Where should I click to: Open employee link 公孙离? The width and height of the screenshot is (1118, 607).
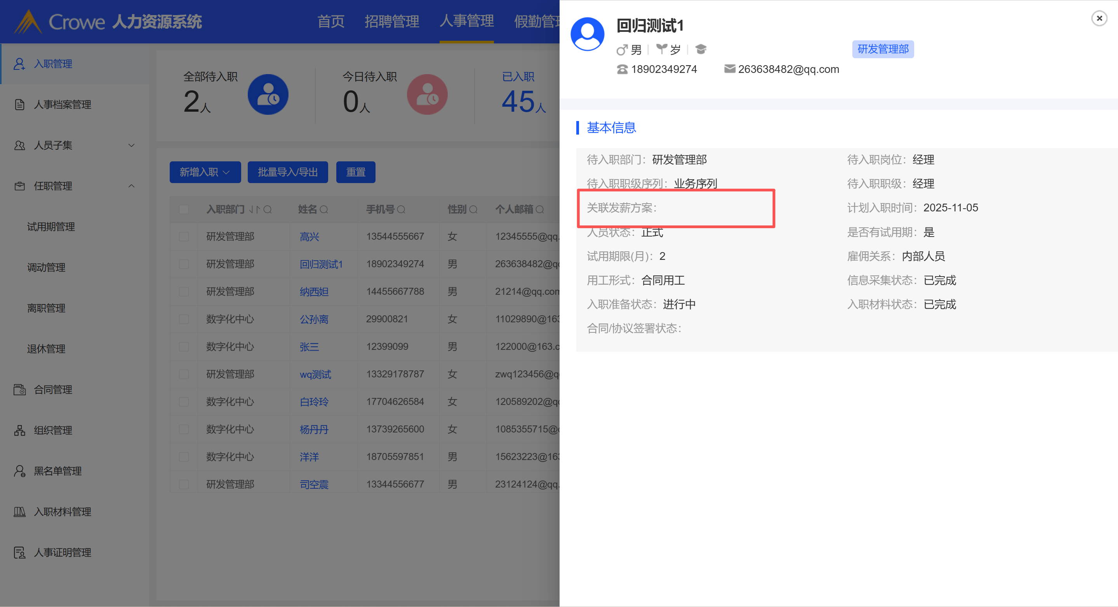(x=314, y=320)
